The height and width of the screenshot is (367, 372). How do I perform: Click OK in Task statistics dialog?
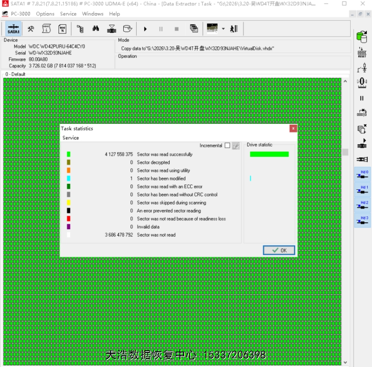[x=279, y=250]
